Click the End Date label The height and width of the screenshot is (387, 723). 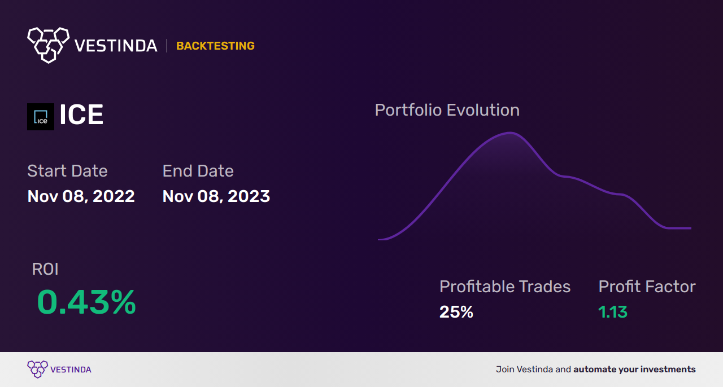(198, 171)
